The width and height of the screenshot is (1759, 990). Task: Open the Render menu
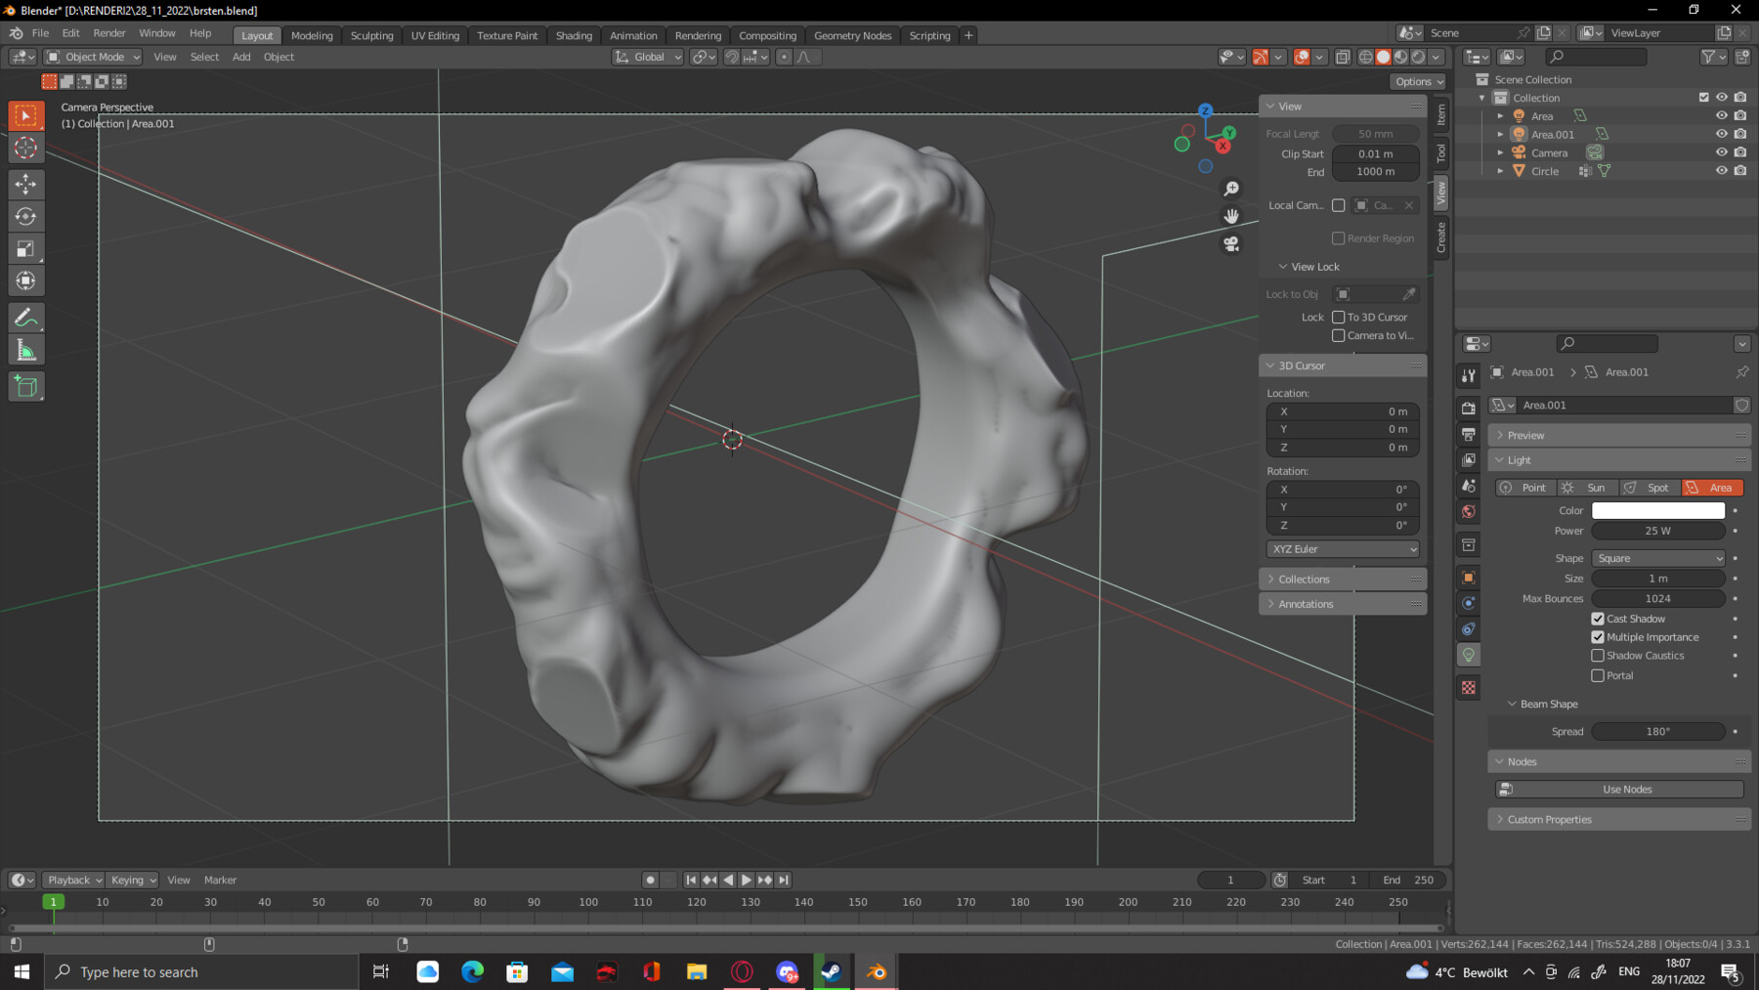(108, 32)
